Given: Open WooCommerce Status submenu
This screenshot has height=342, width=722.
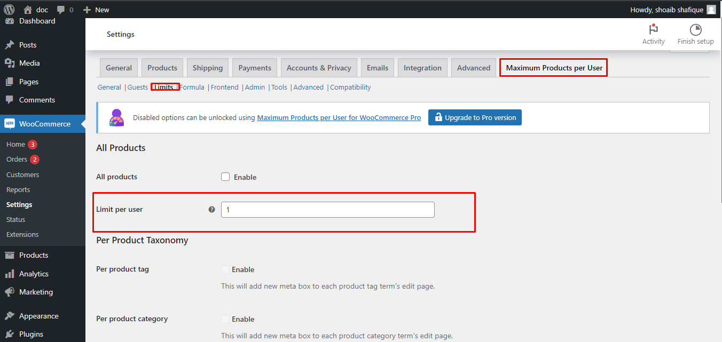Looking at the screenshot, I should point(15,219).
